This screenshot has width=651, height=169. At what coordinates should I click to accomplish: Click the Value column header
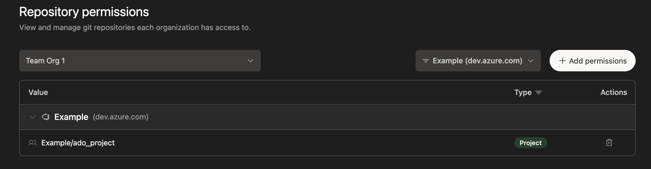click(38, 92)
